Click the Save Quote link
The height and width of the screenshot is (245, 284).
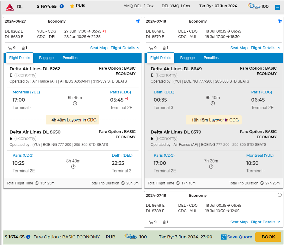point(240,237)
